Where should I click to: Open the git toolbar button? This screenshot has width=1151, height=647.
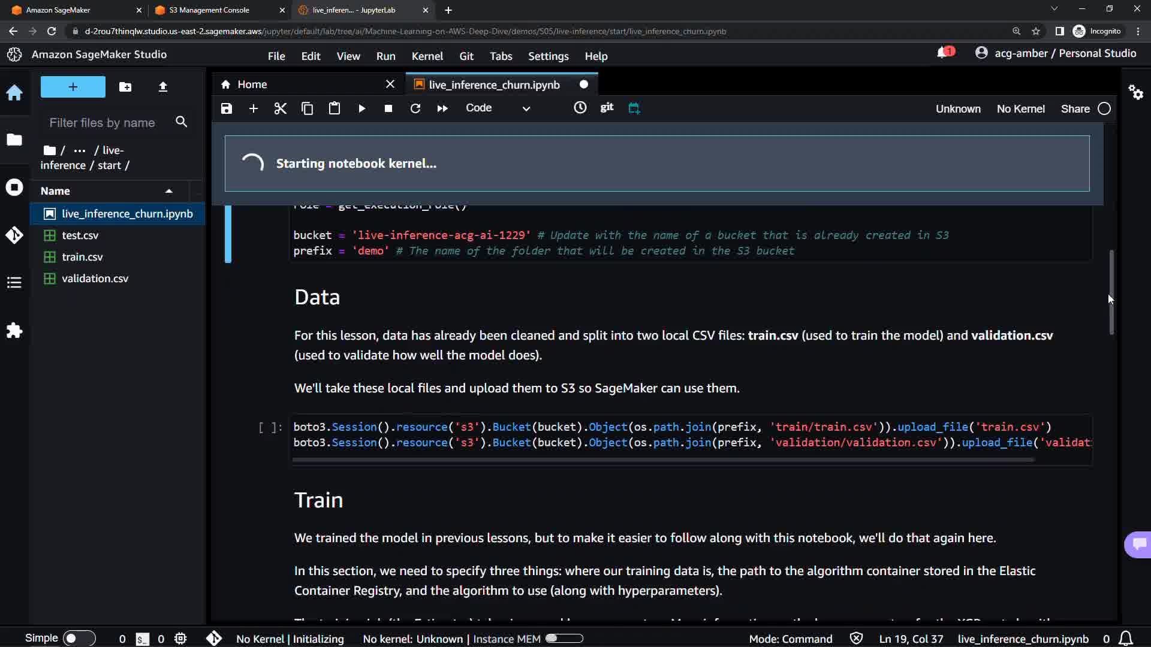607,107
